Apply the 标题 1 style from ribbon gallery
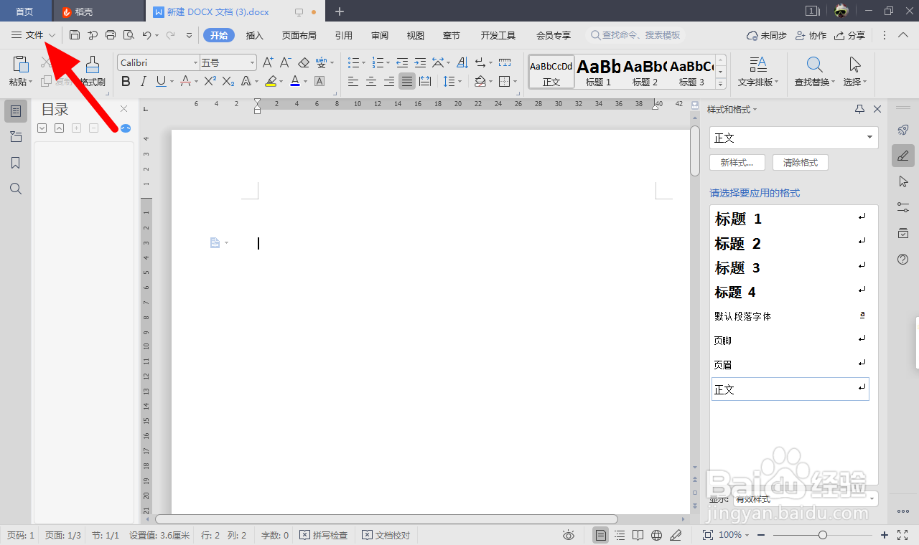Viewport: 919px width, 545px height. pos(599,72)
